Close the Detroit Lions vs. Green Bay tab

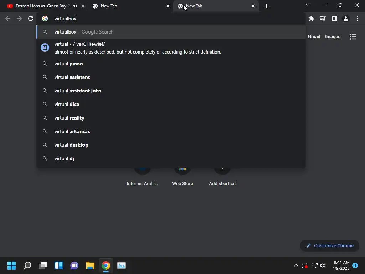coord(83,6)
